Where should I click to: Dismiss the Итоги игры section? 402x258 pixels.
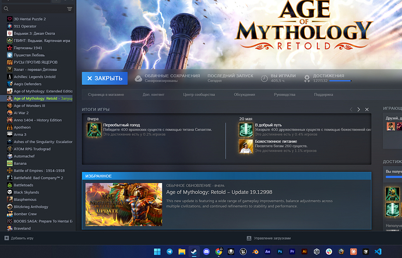click(x=367, y=109)
